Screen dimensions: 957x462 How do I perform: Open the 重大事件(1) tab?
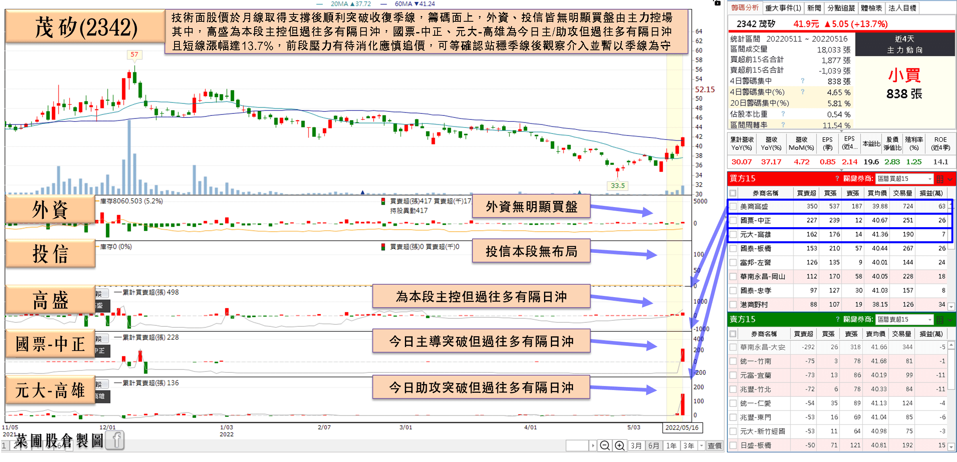[783, 8]
